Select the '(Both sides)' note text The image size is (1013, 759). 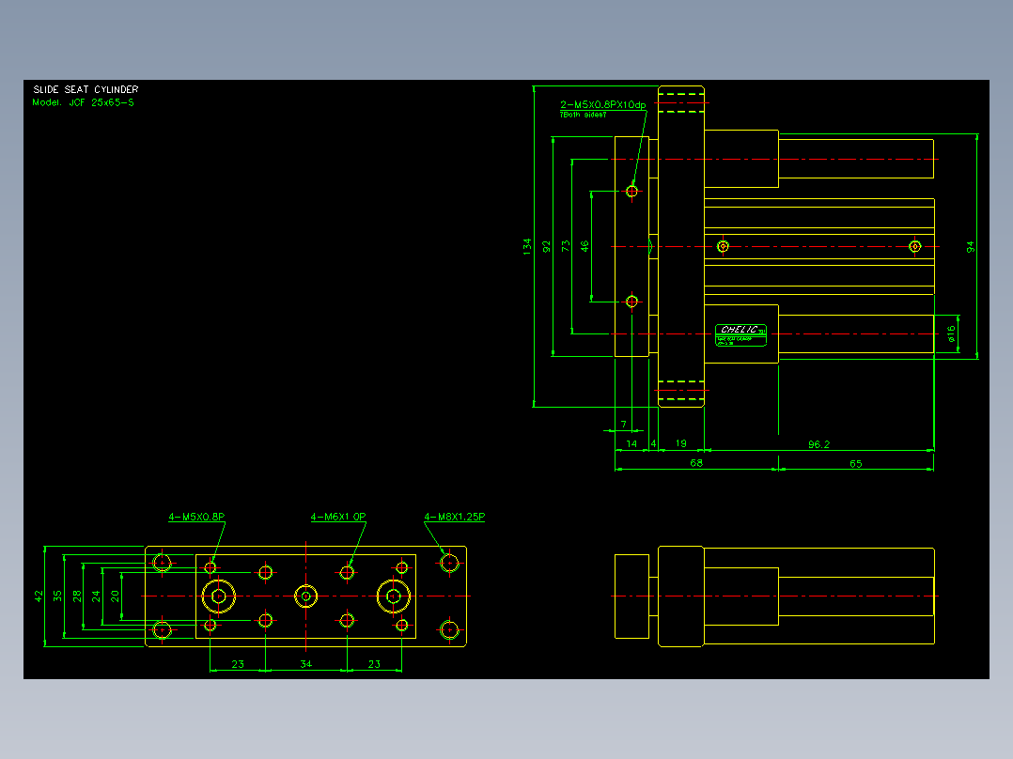coord(584,115)
